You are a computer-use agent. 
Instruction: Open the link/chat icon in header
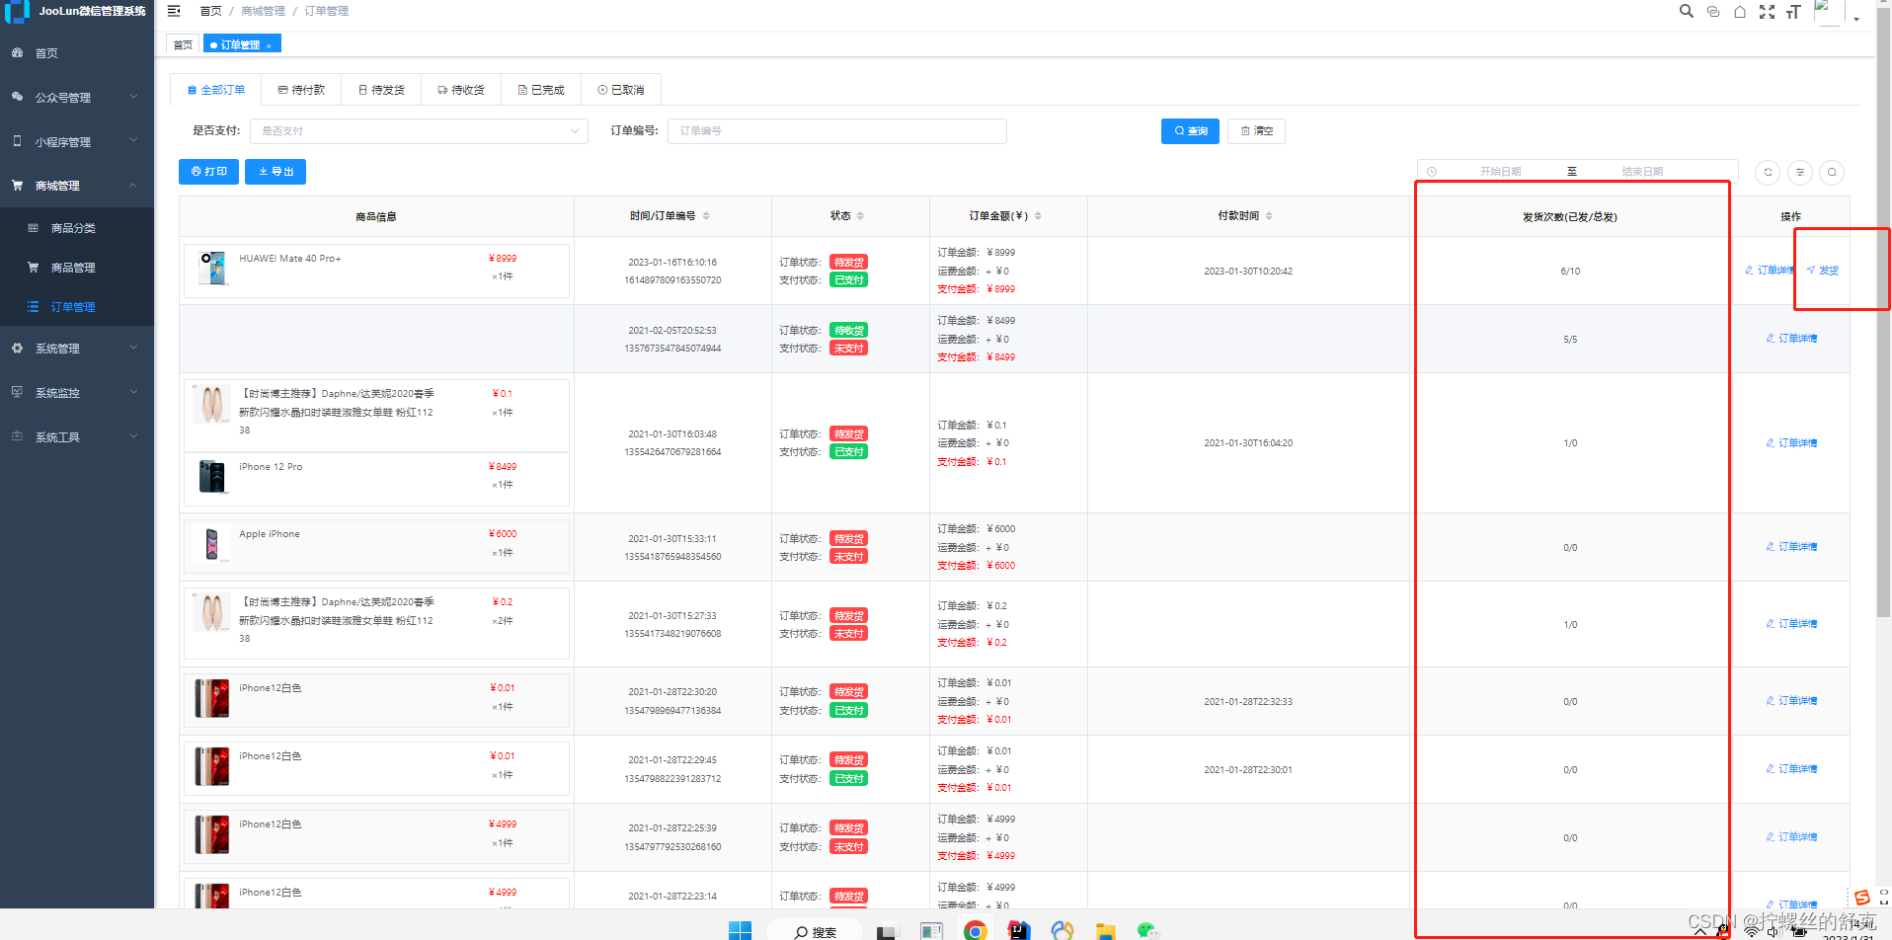pyautogui.click(x=1713, y=12)
